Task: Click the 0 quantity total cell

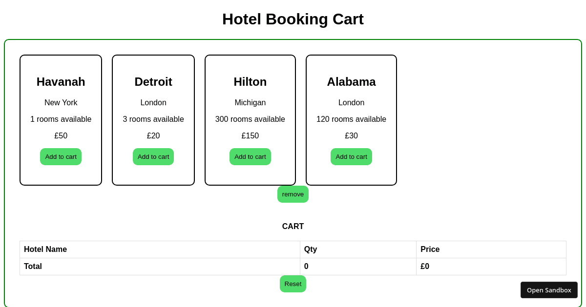Action: (x=306, y=266)
